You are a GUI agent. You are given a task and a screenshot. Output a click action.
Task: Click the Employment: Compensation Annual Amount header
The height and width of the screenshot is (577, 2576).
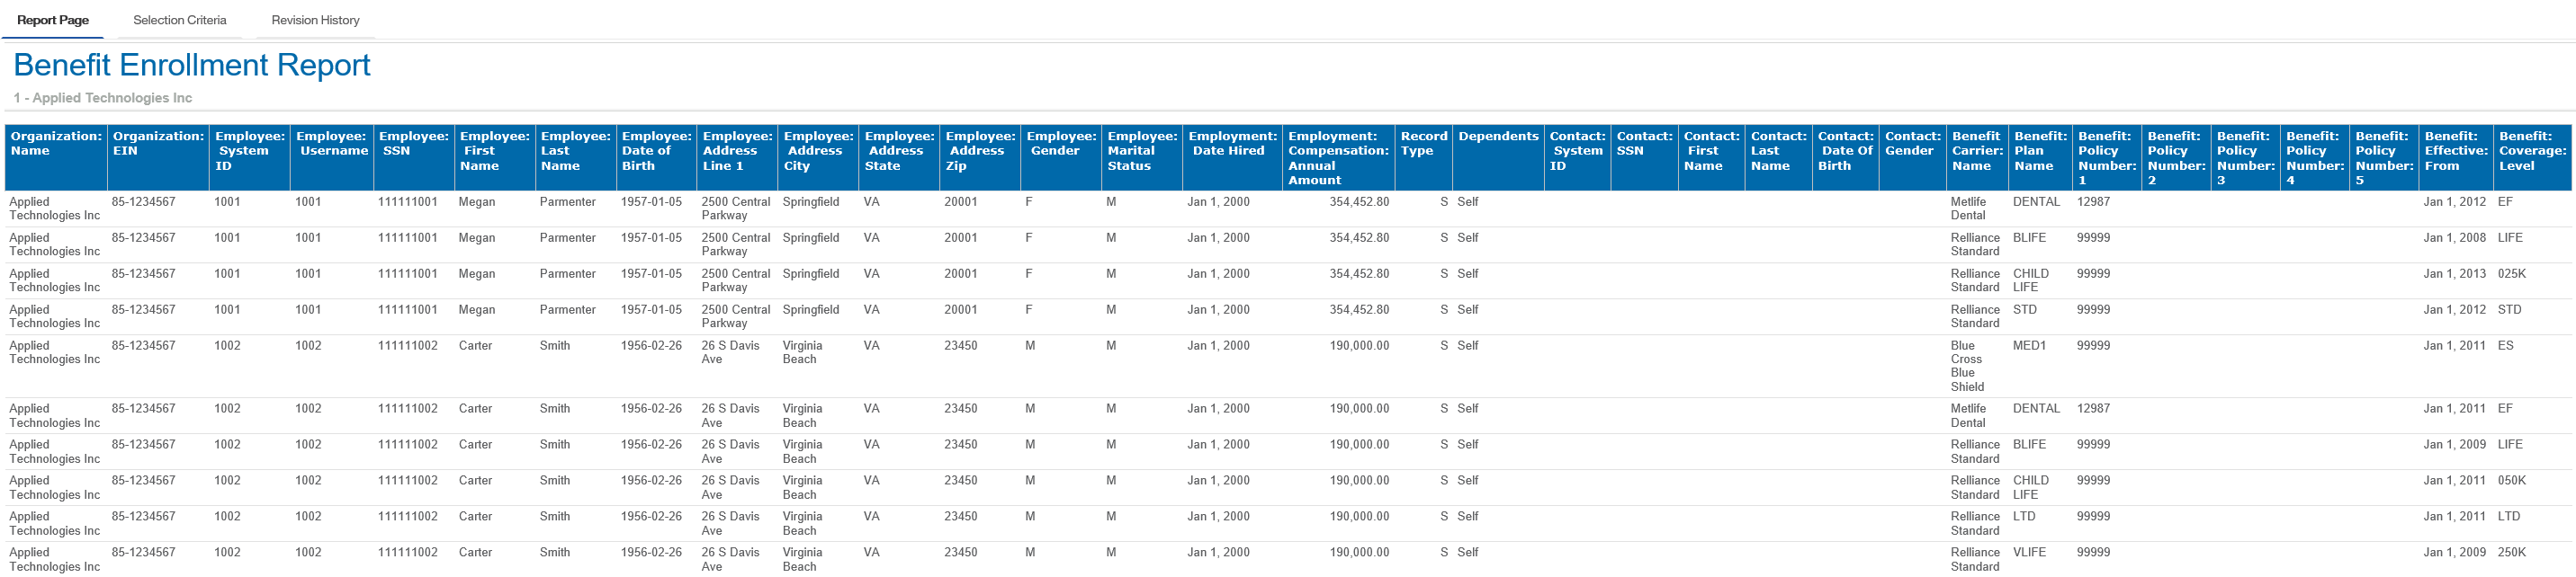tap(1338, 157)
